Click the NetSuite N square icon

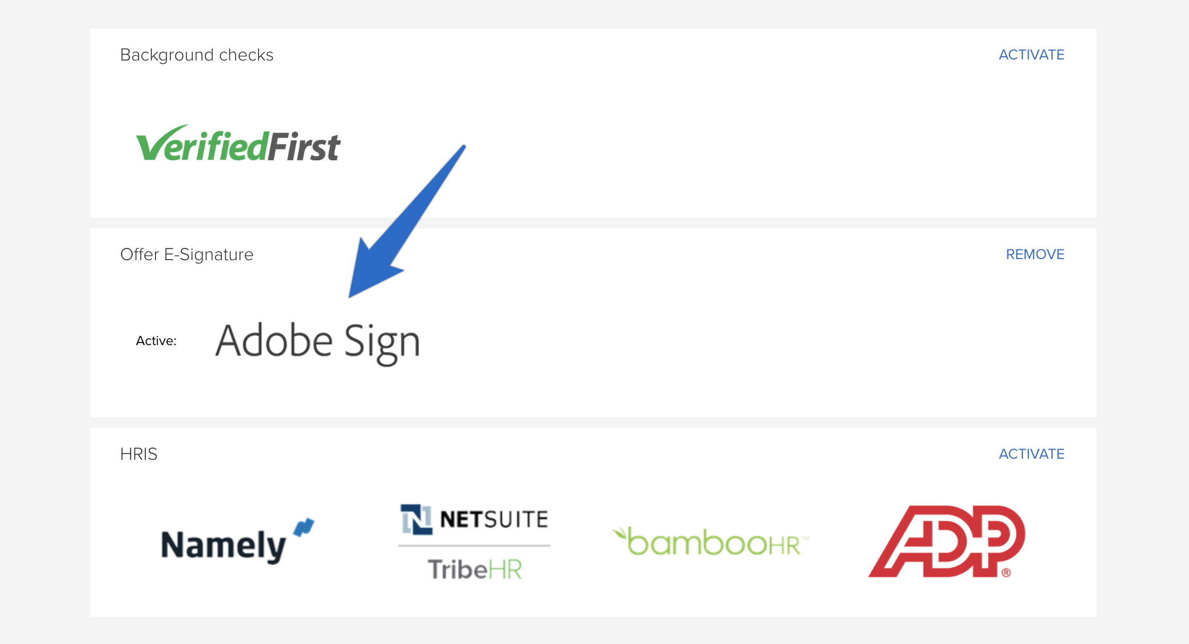point(416,519)
